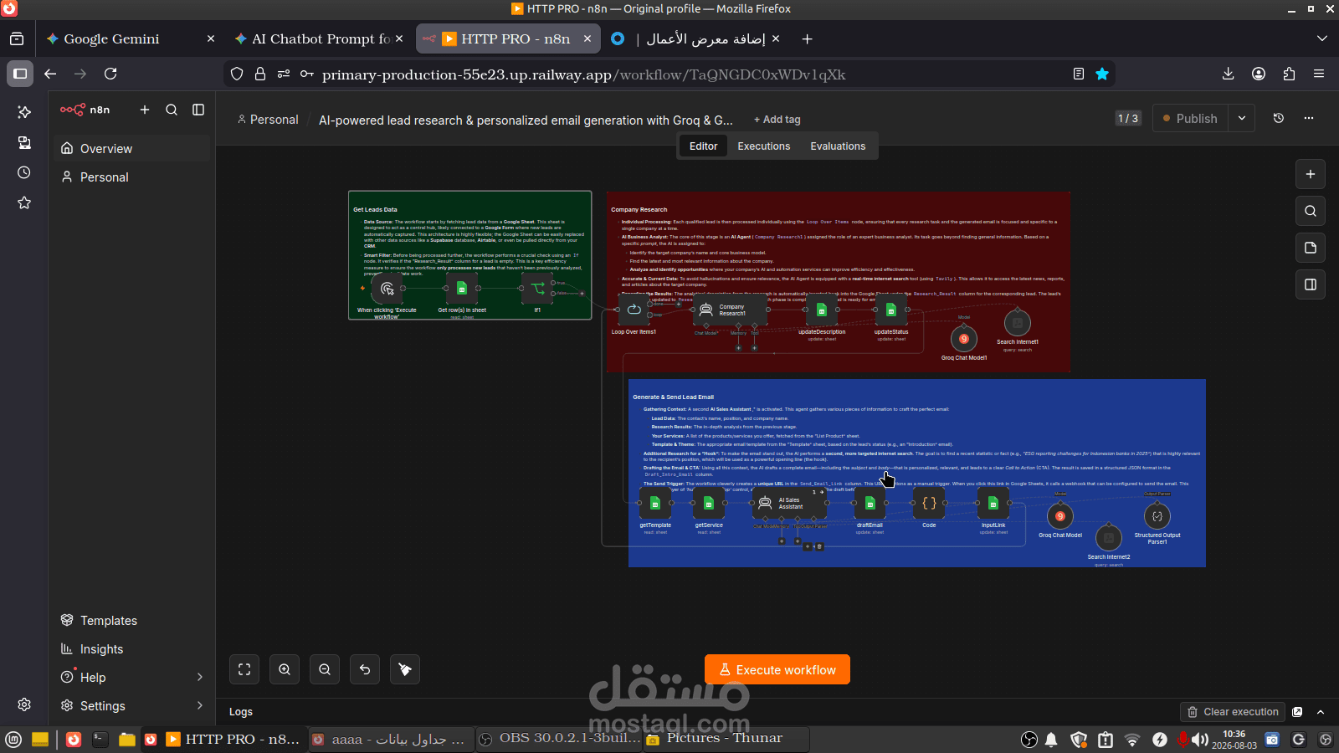Open the dropdown arrow next to Publish
1339x753 pixels.
1242,118
